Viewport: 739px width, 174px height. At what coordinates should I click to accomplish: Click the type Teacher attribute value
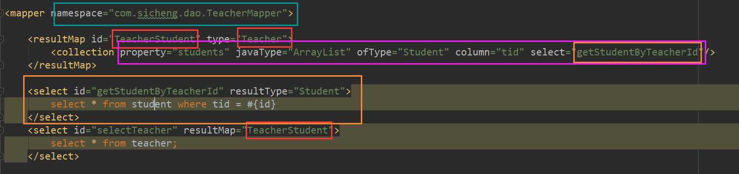click(264, 39)
